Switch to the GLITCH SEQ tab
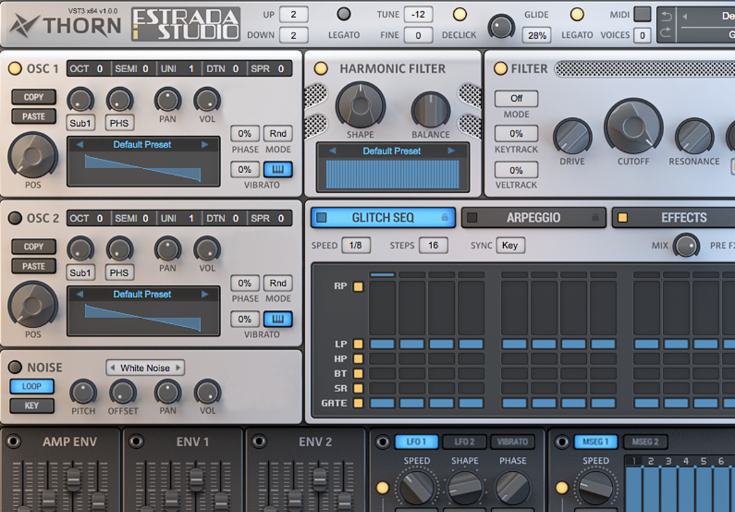 [x=383, y=218]
